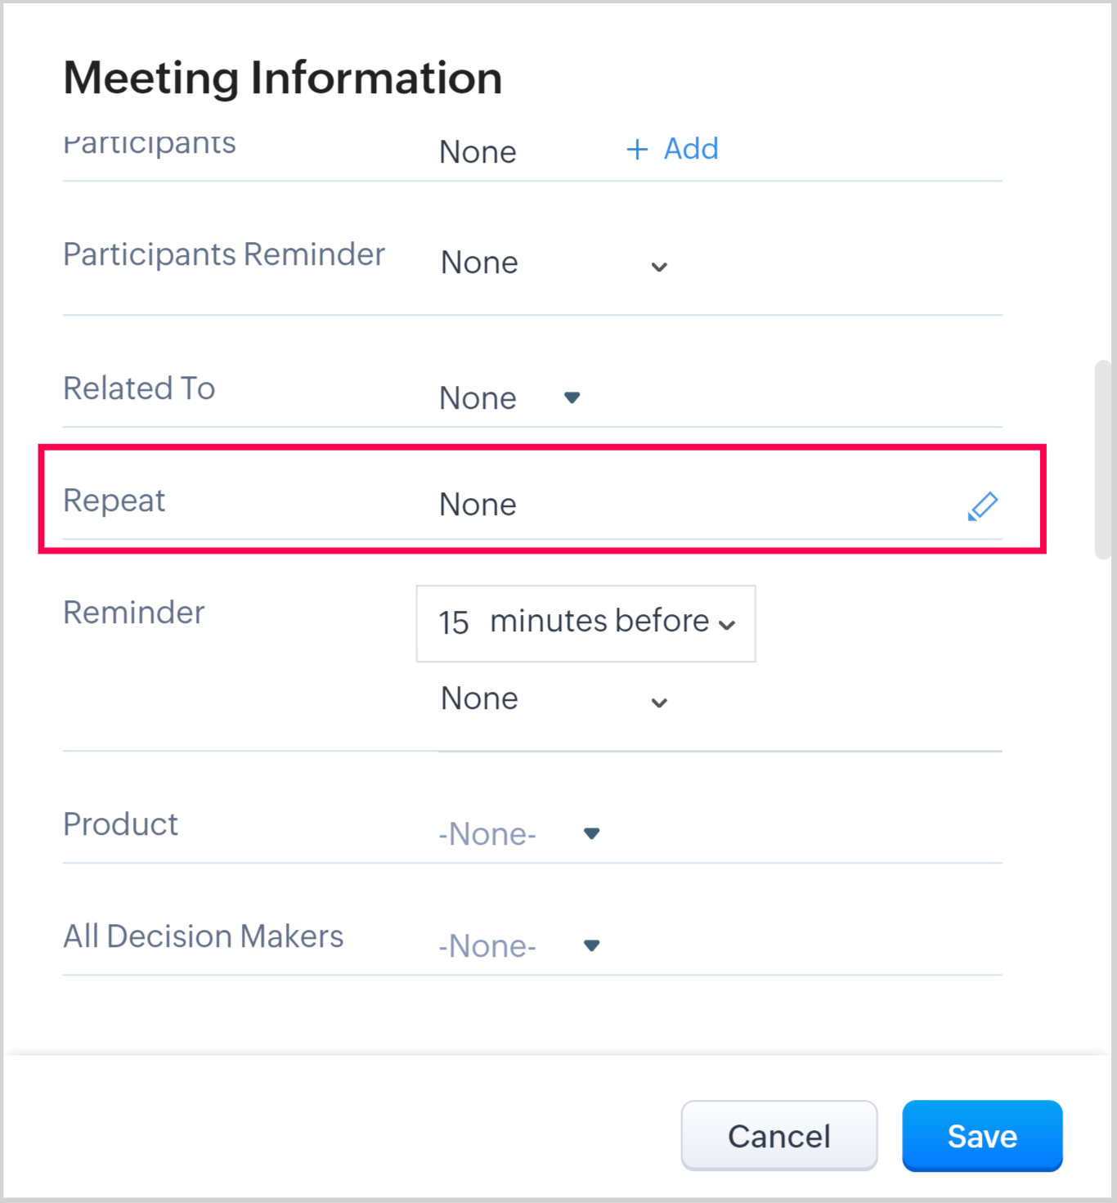Screen dimensions: 1117x1203
Task: Add participants using the Add link
Action: pyautogui.click(x=691, y=149)
